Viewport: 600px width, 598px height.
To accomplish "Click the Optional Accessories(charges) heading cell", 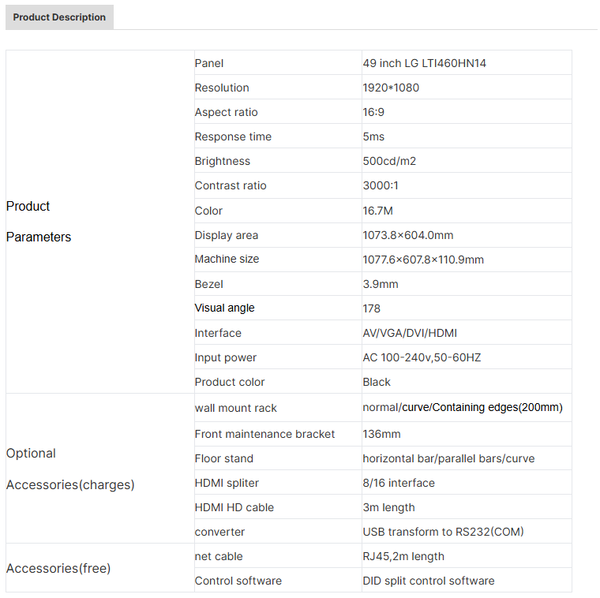I will (70, 469).
